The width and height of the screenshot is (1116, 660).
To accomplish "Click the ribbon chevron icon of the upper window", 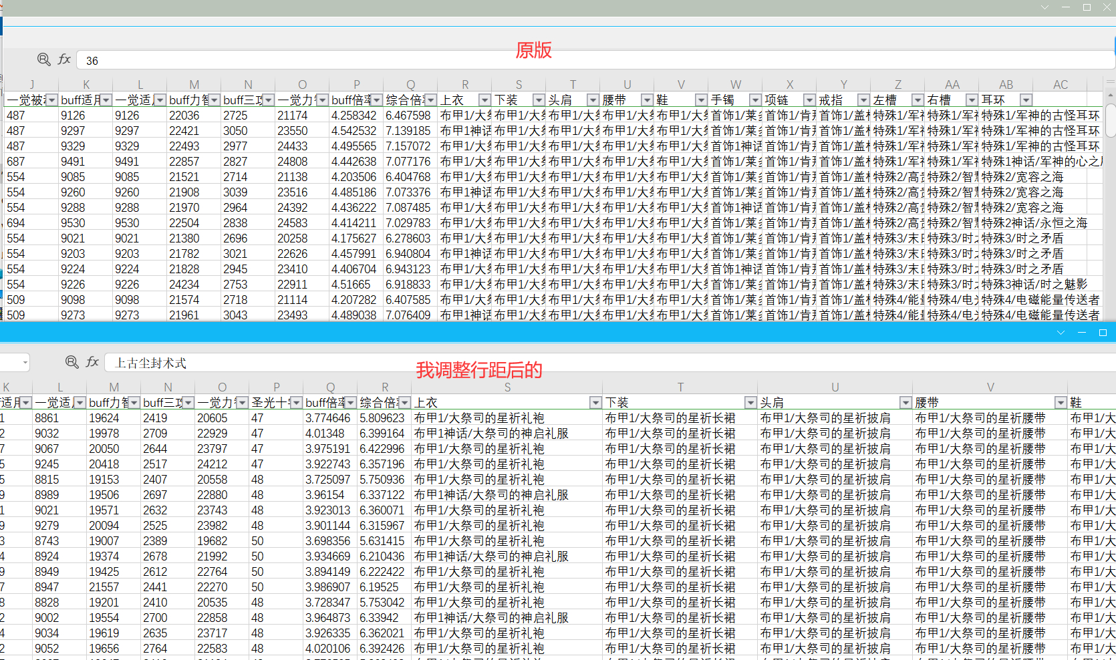I will point(1045,7).
